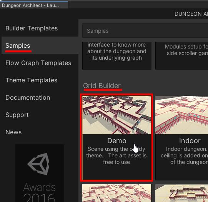Click the Demo card title
The image size is (208, 202).
pyautogui.click(x=117, y=141)
